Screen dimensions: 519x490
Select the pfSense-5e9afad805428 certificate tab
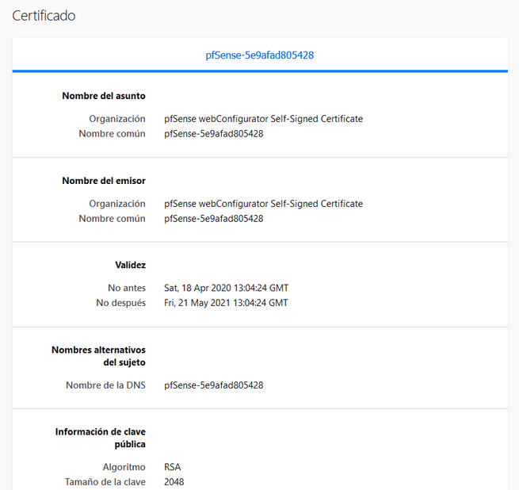pos(260,55)
